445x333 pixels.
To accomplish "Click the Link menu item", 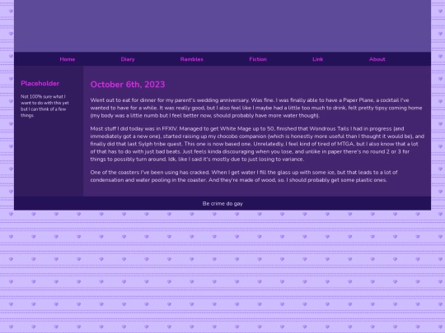I will [317, 59].
